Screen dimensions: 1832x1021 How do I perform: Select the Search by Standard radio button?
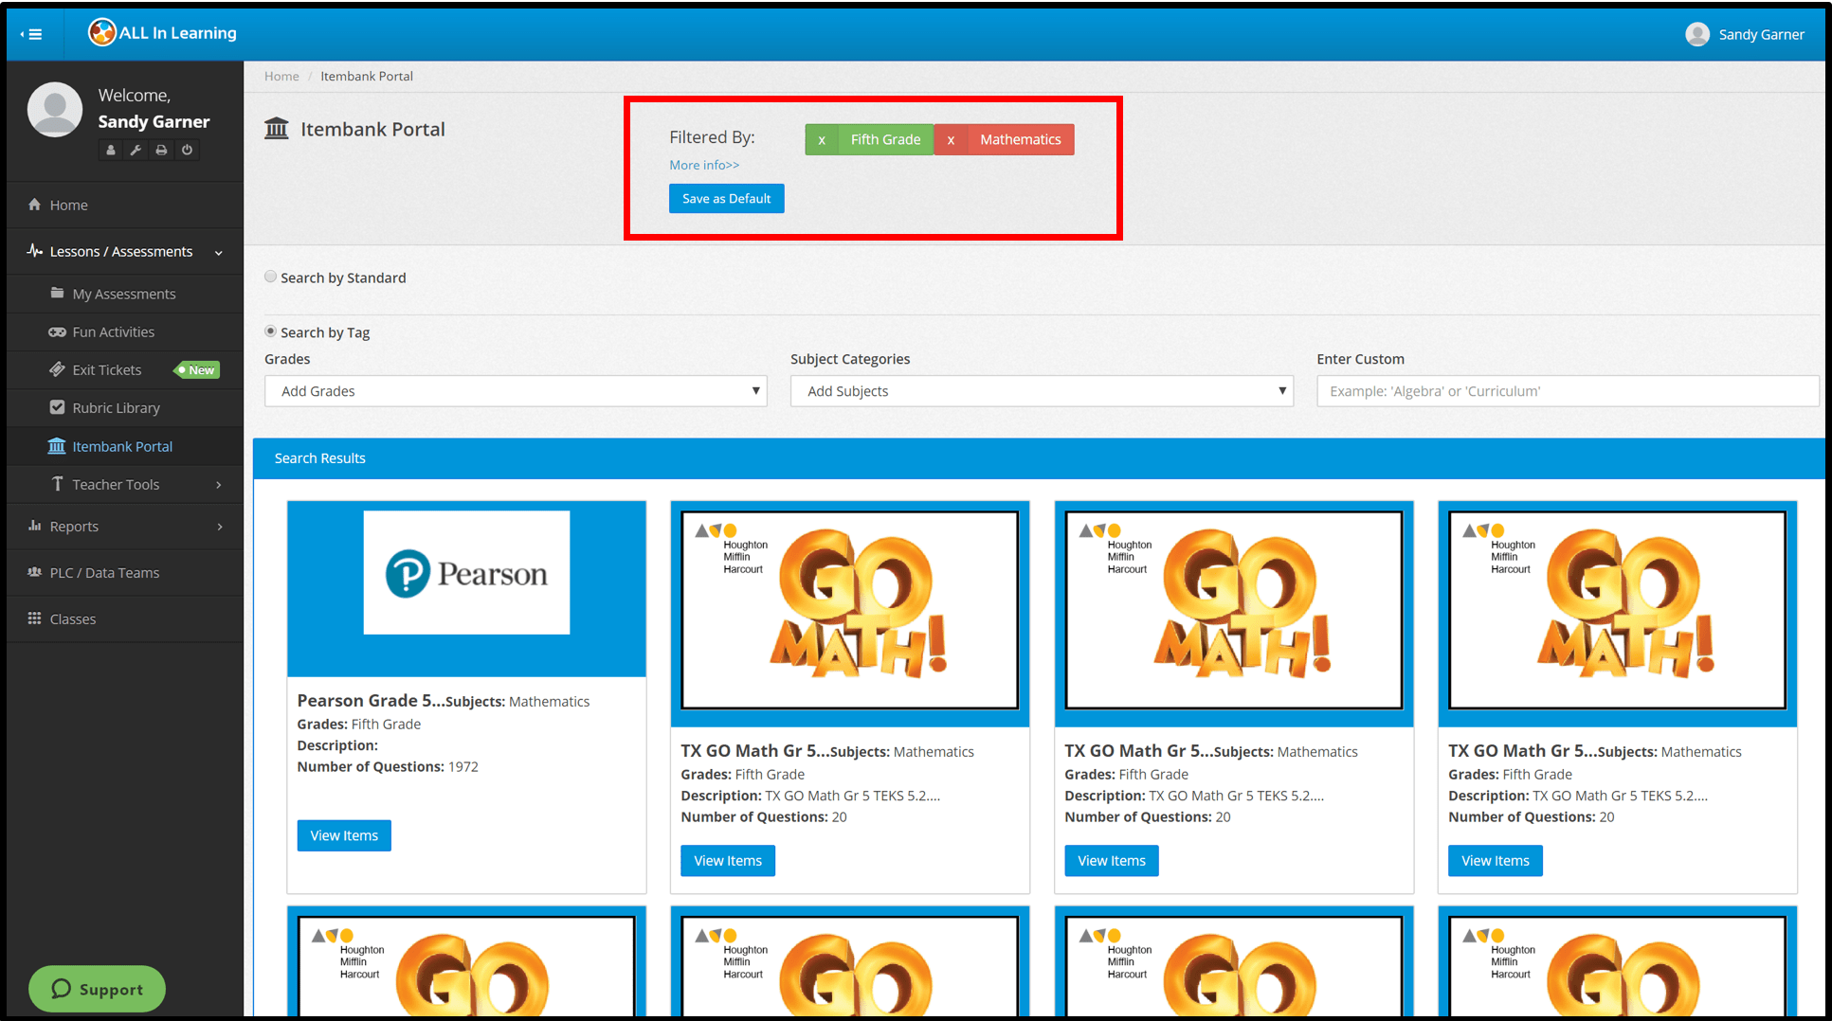pyautogui.click(x=271, y=276)
